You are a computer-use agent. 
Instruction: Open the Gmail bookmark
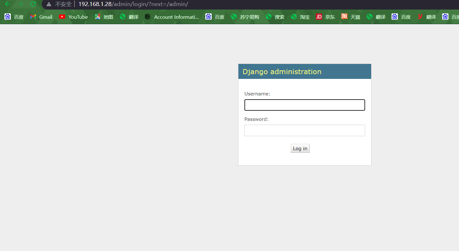41,17
